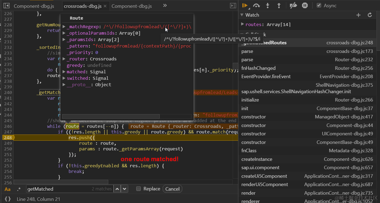Select initialize frame at Router-dbg.js:266

coord(307,100)
